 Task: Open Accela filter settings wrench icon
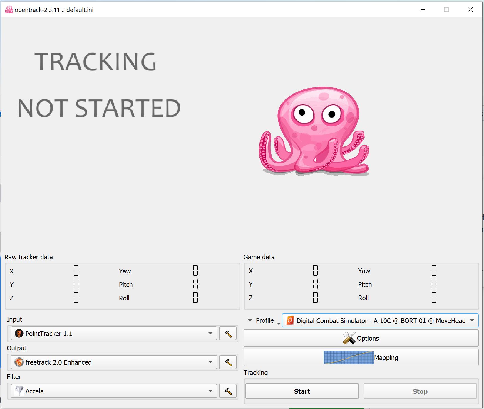tap(228, 391)
